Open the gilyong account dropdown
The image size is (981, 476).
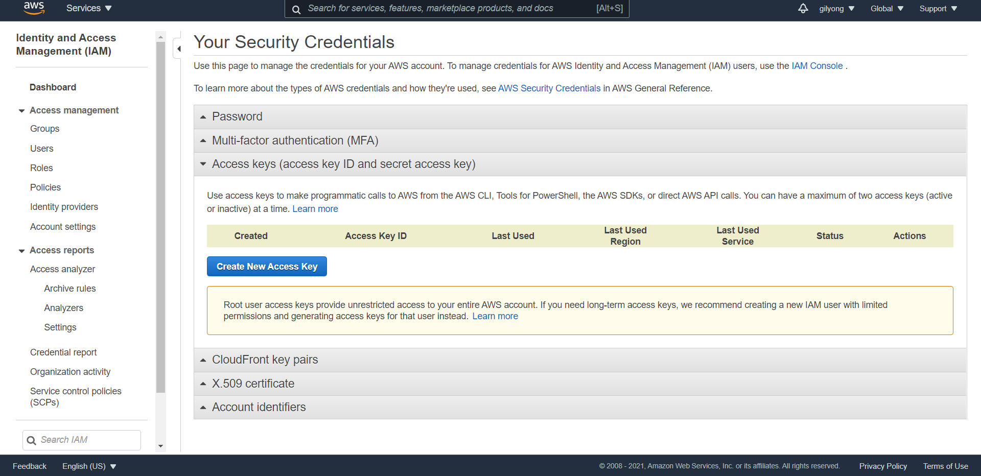836,9
